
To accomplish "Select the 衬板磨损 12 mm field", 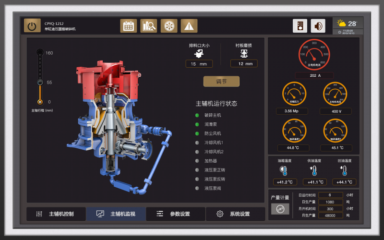I will click(244, 64).
